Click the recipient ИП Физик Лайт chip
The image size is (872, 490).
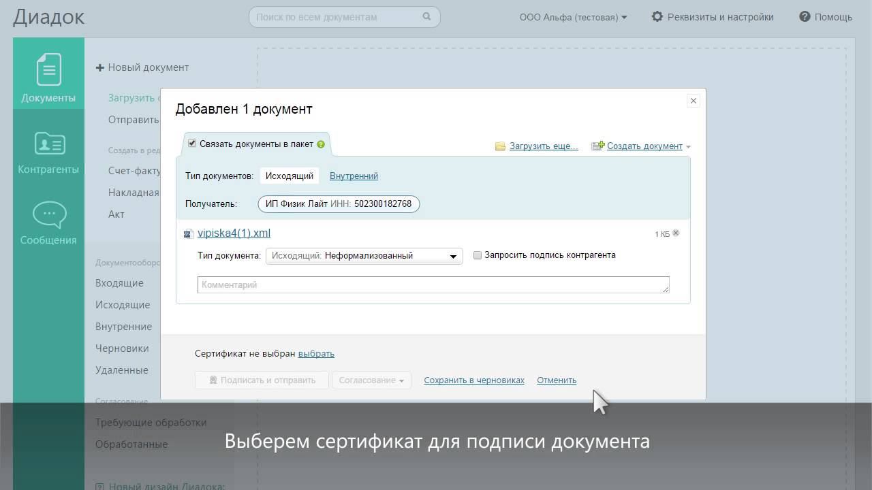point(339,203)
